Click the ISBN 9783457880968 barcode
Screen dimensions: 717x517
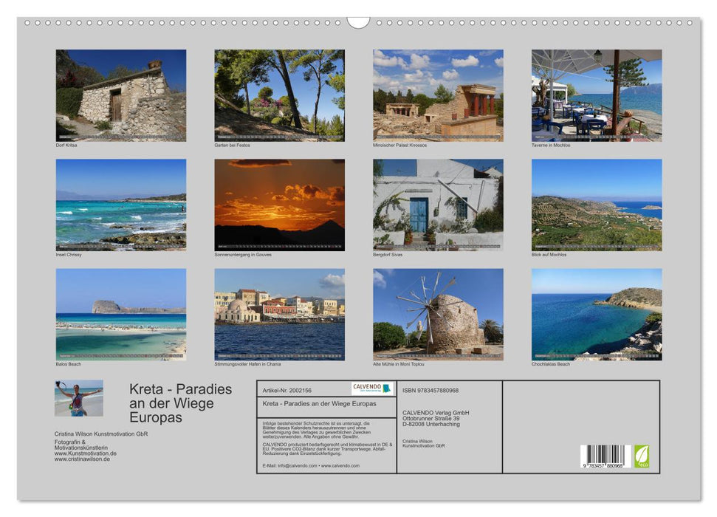pos(605,456)
